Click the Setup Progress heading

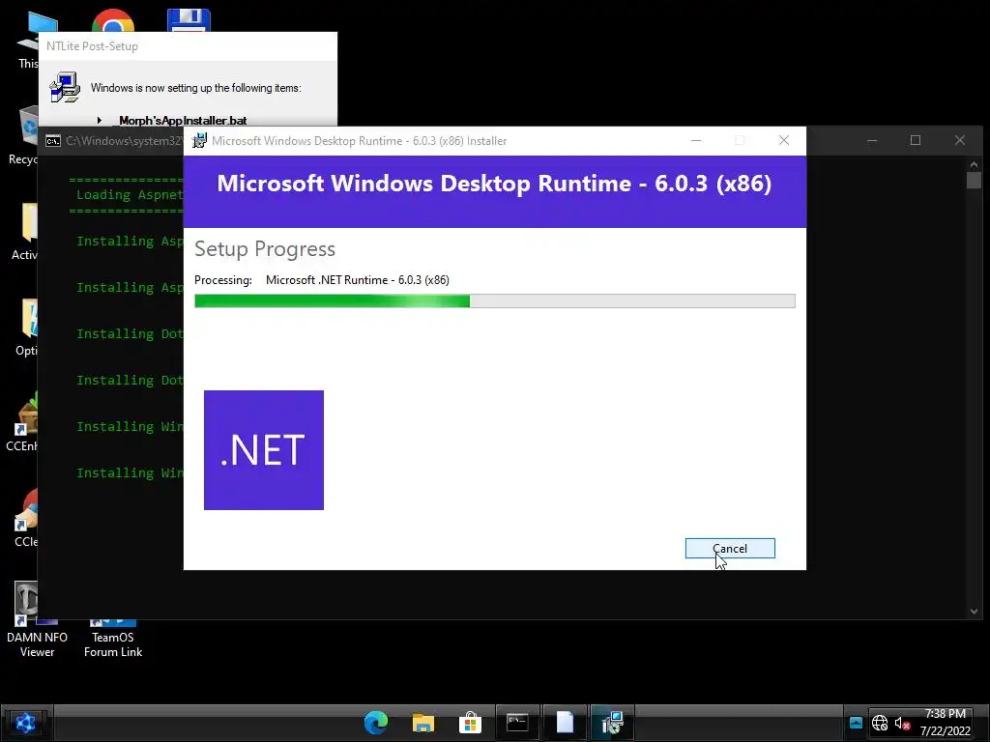click(265, 249)
